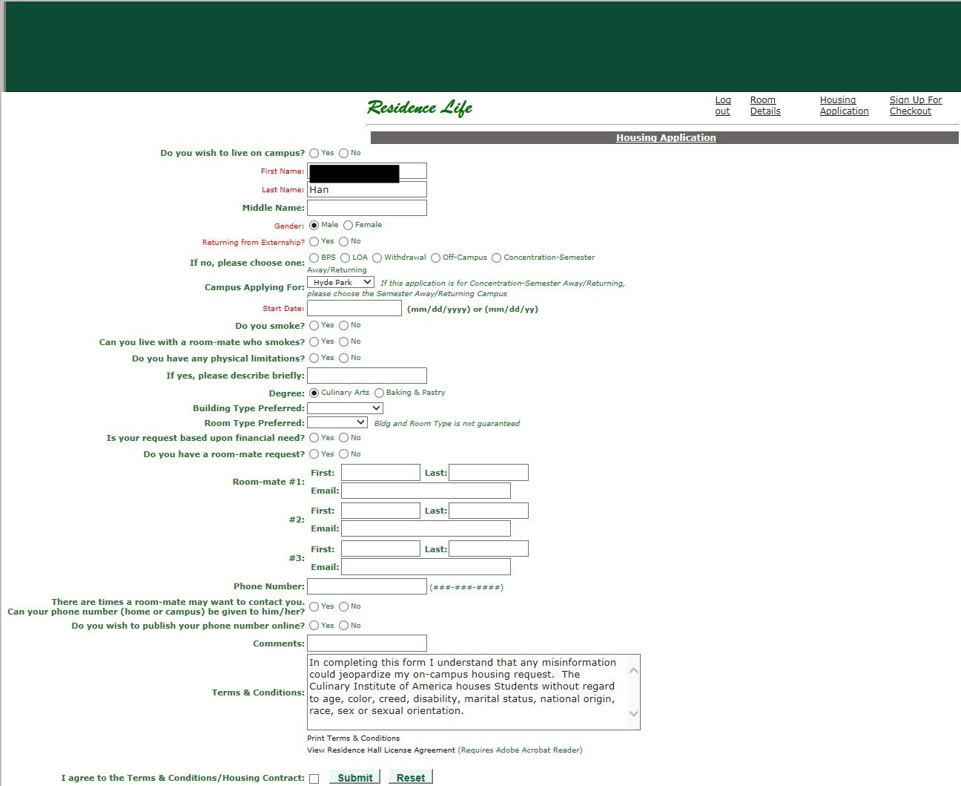Click the physical limitations description field
961x786 pixels.
[x=367, y=376]
